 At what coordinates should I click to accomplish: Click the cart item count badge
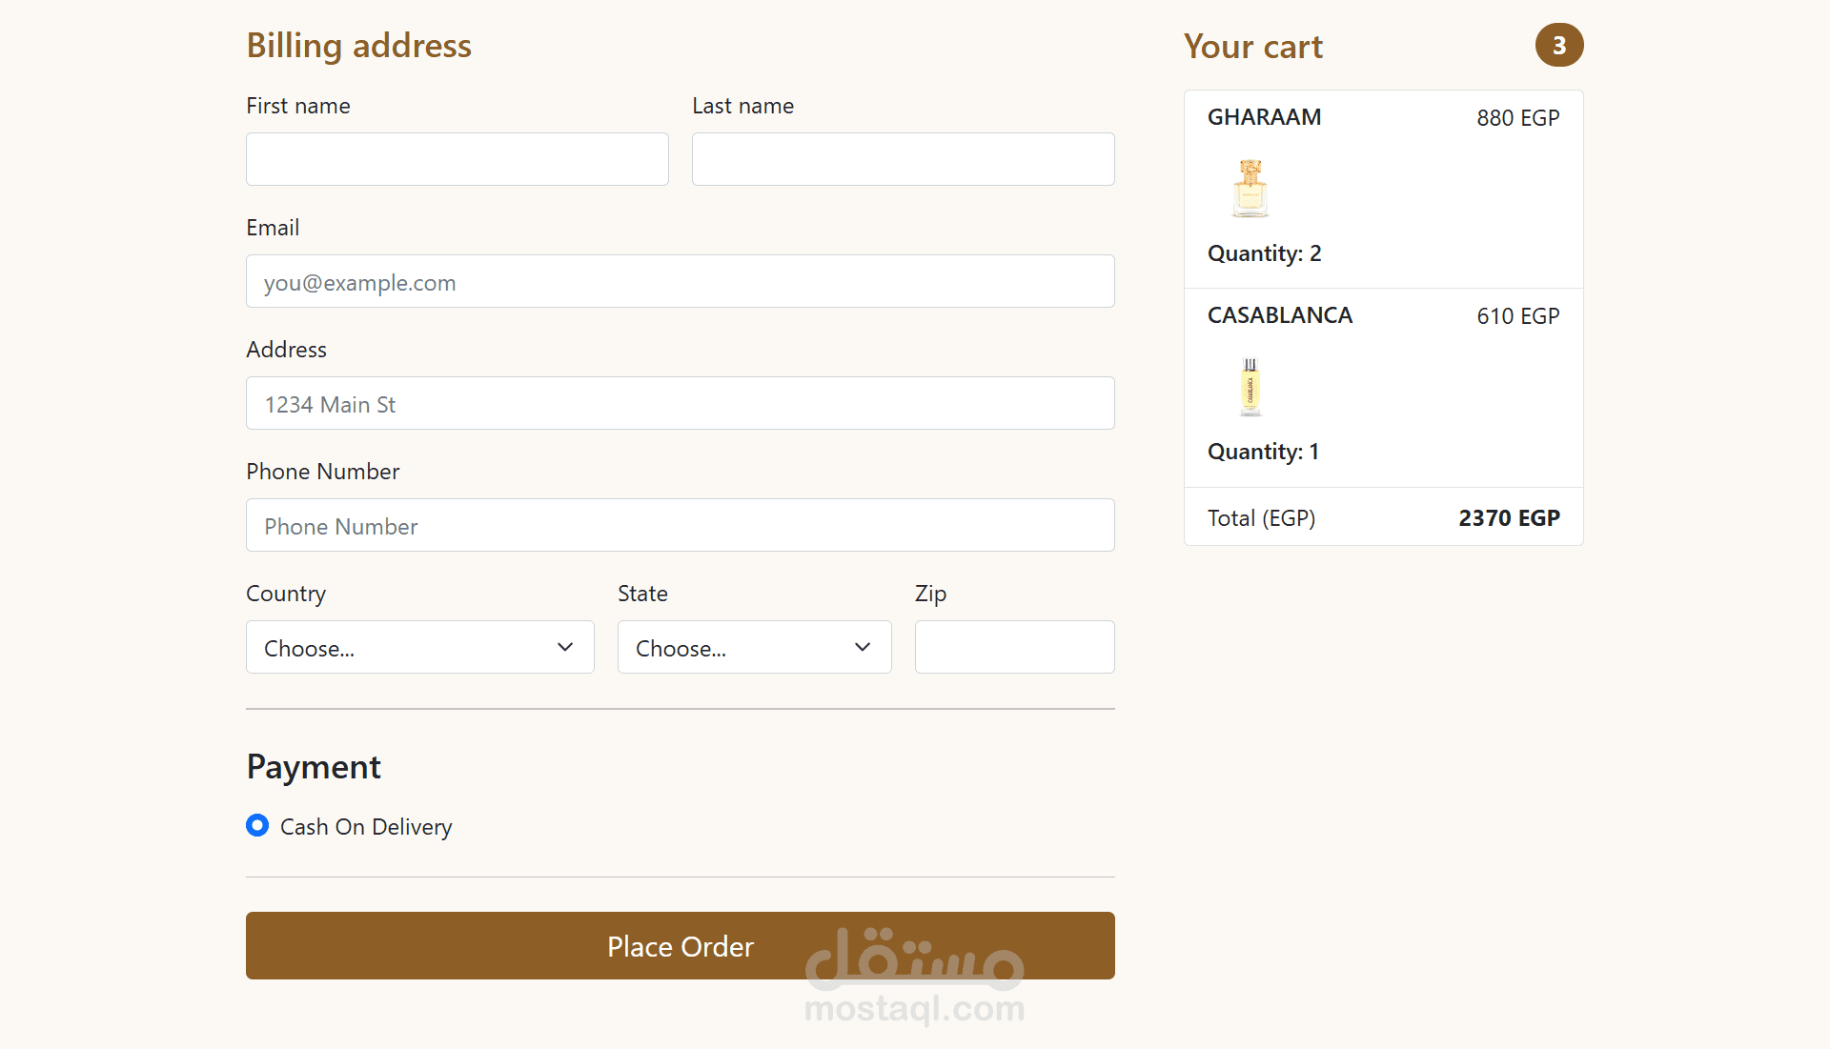click(1558, 45)
